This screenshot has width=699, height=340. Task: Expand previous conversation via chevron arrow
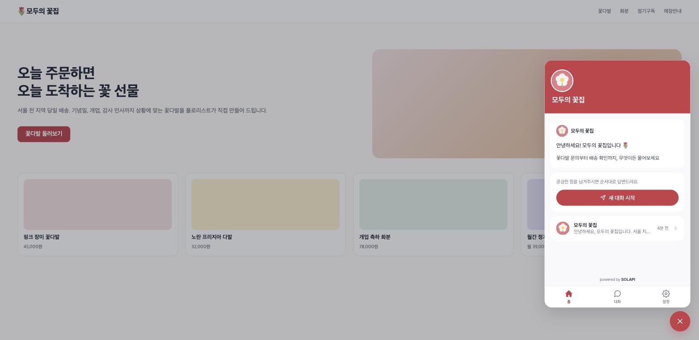pyautogui.click(x=675, y=228)
